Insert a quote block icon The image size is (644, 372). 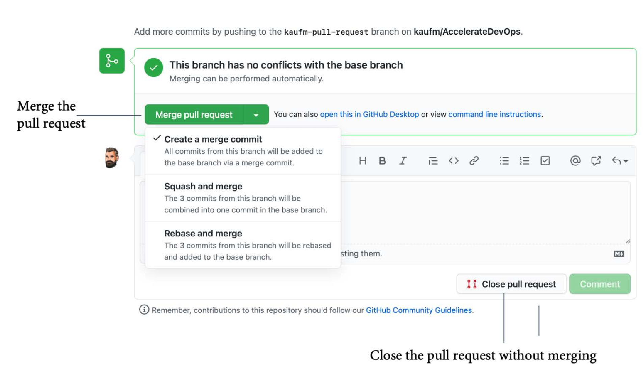[433, 161]
